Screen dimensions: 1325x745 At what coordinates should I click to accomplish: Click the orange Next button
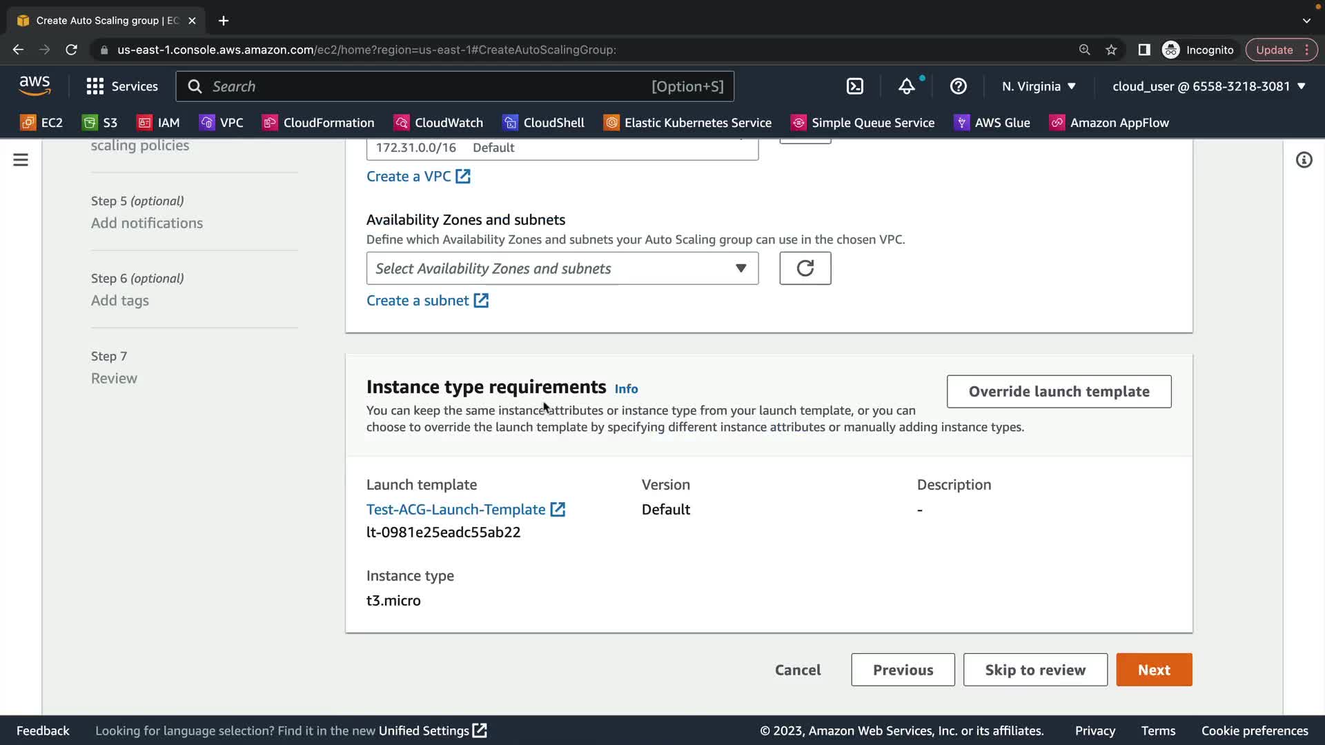(1154, 670)
